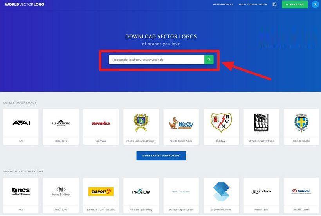Select the Supervalu logo card

click(x=101, y=123)
